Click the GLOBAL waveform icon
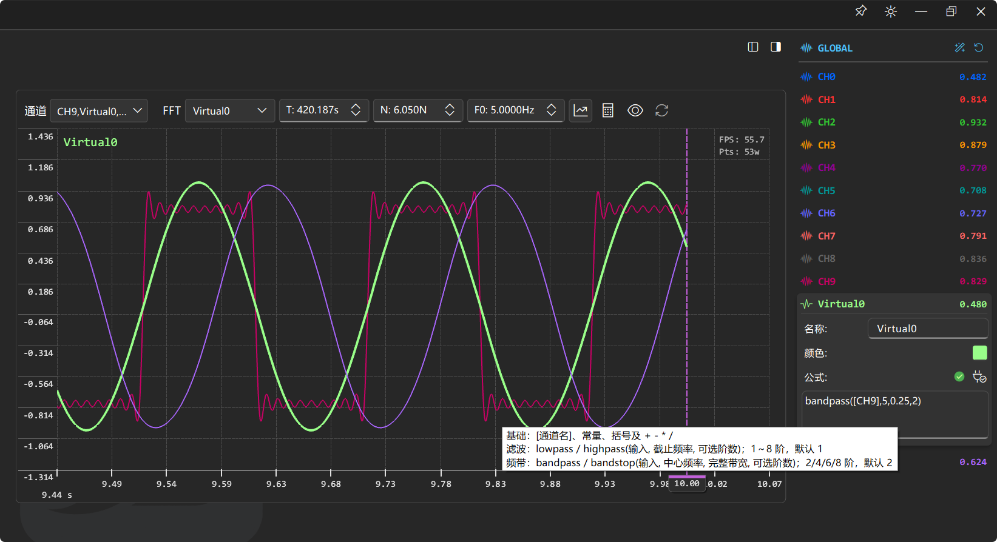This screenshot has height=542, width=997. (806, 48)
